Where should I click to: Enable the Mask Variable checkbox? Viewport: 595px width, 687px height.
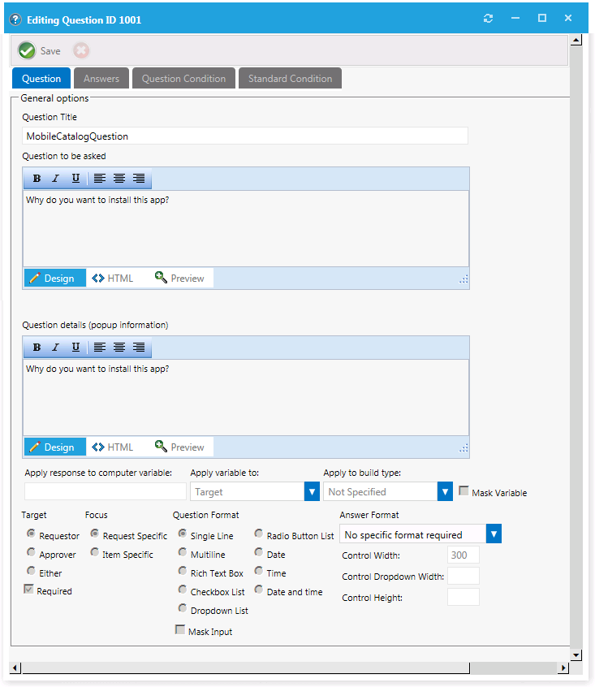pos(464,491)
